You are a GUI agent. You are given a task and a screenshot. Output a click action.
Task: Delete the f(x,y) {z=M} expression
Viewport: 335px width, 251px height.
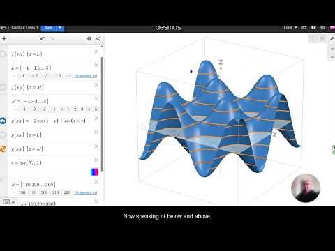point(96,85)
